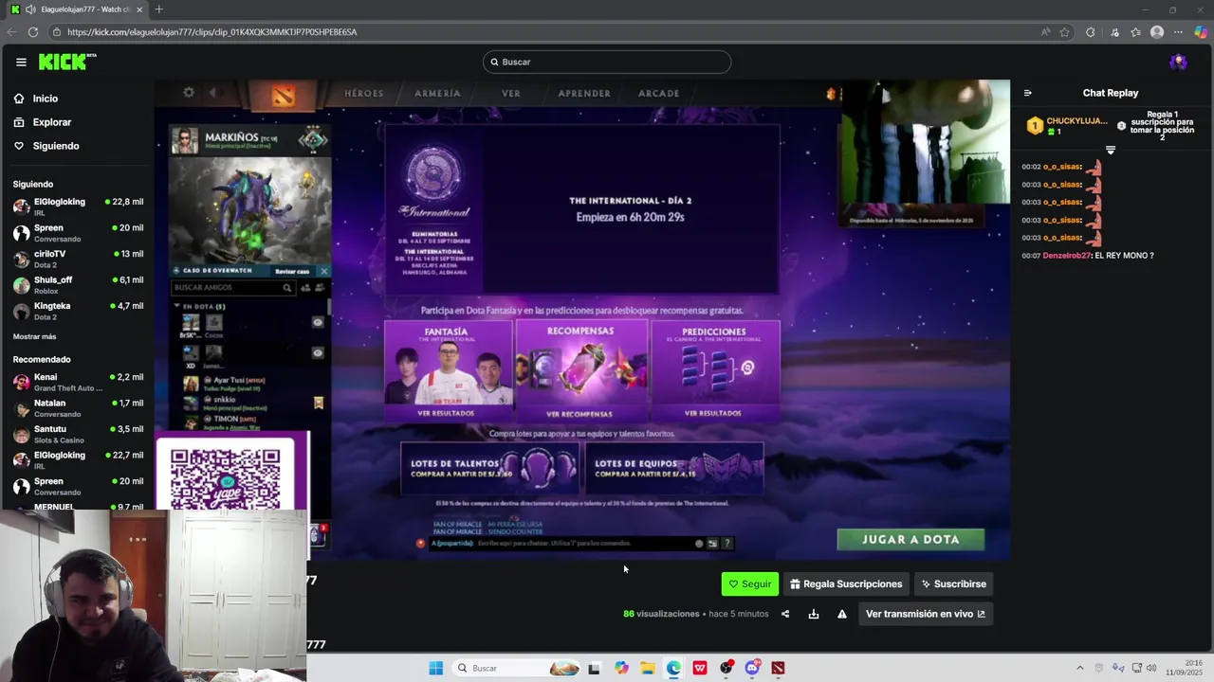Click the Dota 2 logo home button
The width and height of the screenshot is (1214, 682).
coord(283,94)
